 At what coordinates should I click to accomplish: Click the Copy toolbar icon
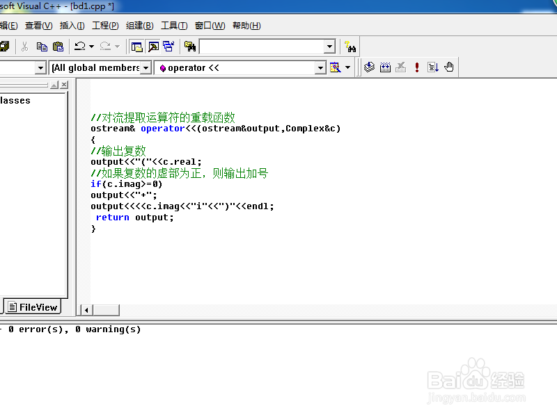click(42, 47)
